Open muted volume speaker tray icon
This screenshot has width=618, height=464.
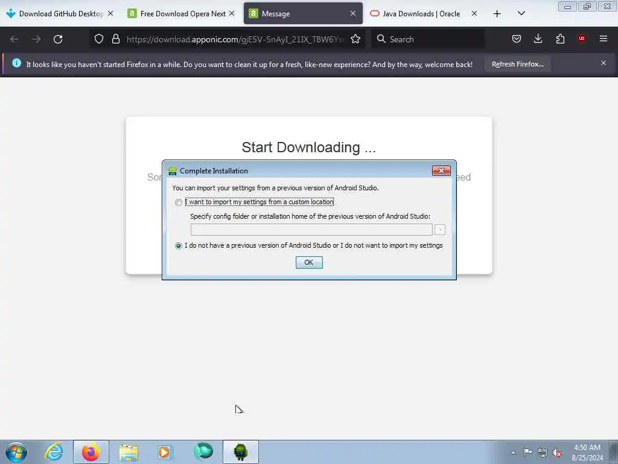[x=557, y=453]
